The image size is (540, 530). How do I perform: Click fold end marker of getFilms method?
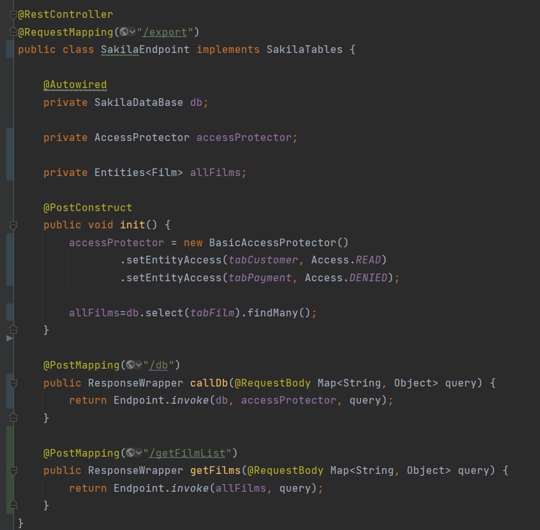coord(13,505)
